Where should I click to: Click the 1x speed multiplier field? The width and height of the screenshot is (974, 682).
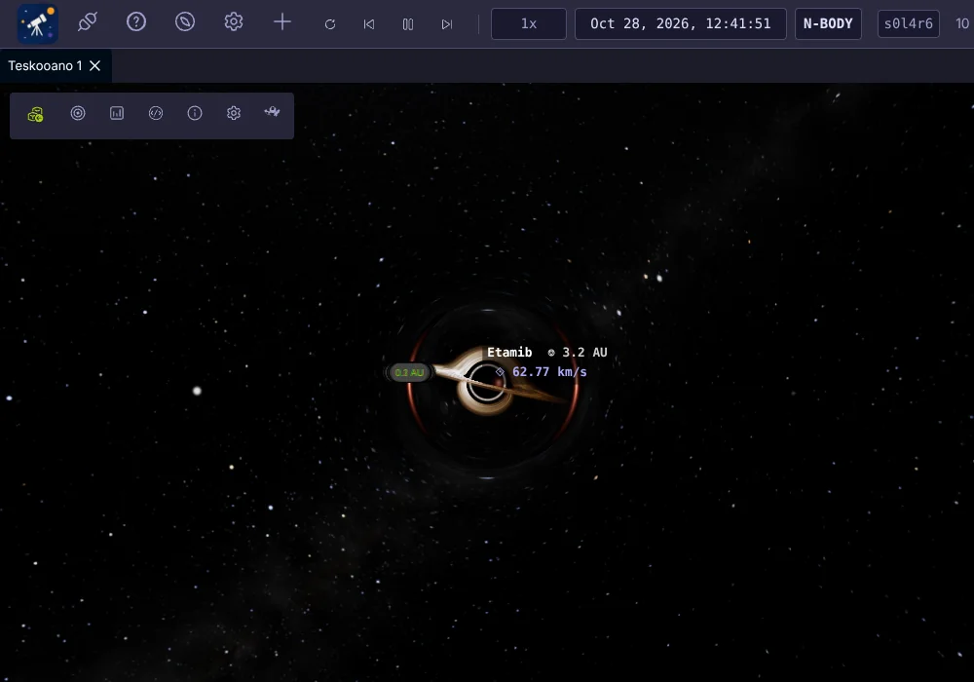(529, 23)
